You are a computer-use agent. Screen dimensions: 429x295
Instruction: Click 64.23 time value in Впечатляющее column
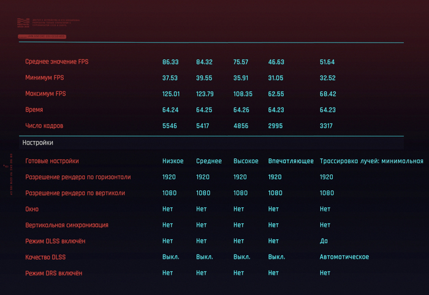click(276, 110)
